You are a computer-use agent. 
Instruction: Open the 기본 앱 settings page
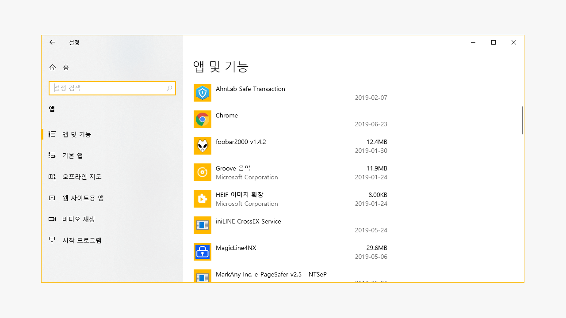(x=112, y=155)
